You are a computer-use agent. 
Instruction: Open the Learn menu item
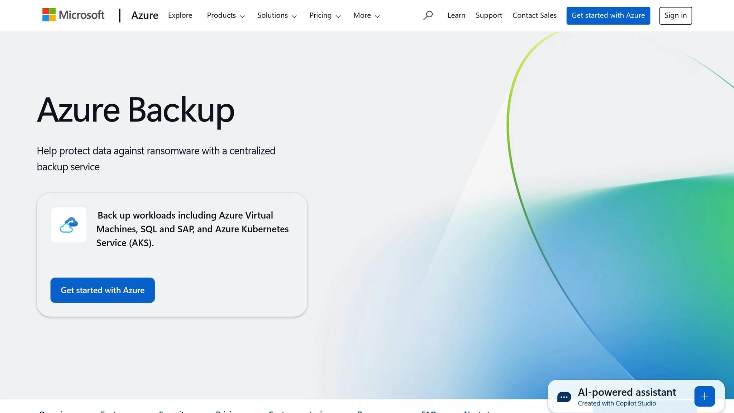(x=456, y=15)
